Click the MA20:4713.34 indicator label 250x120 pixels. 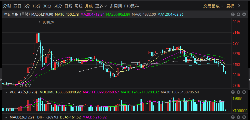click(93, 15)
